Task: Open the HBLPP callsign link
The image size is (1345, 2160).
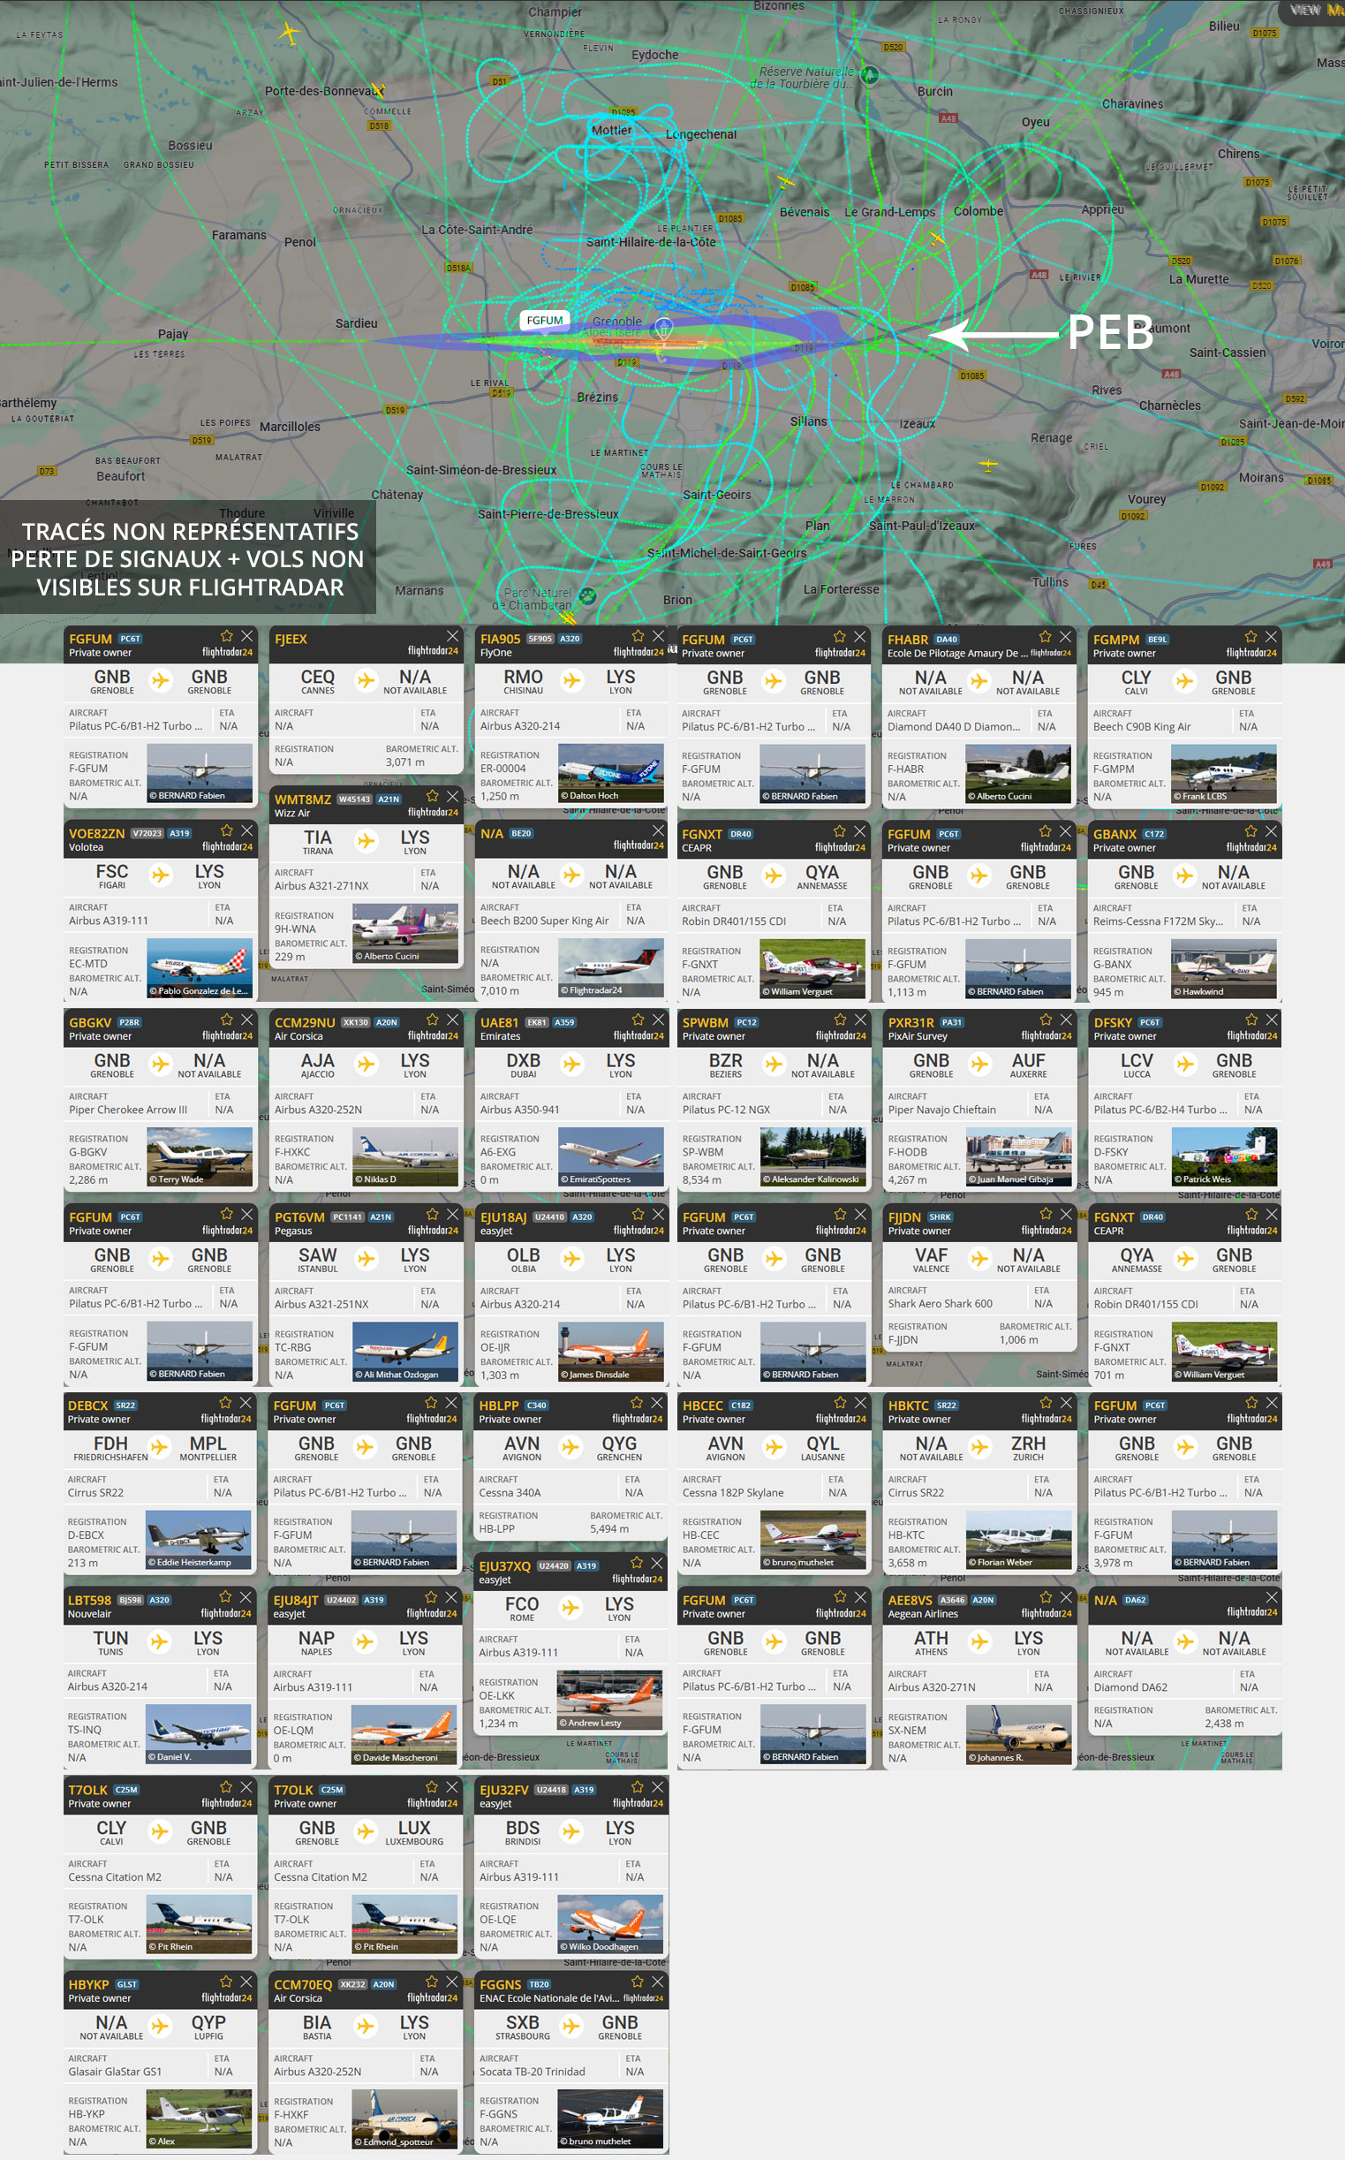Action: tap(498, 1406)
